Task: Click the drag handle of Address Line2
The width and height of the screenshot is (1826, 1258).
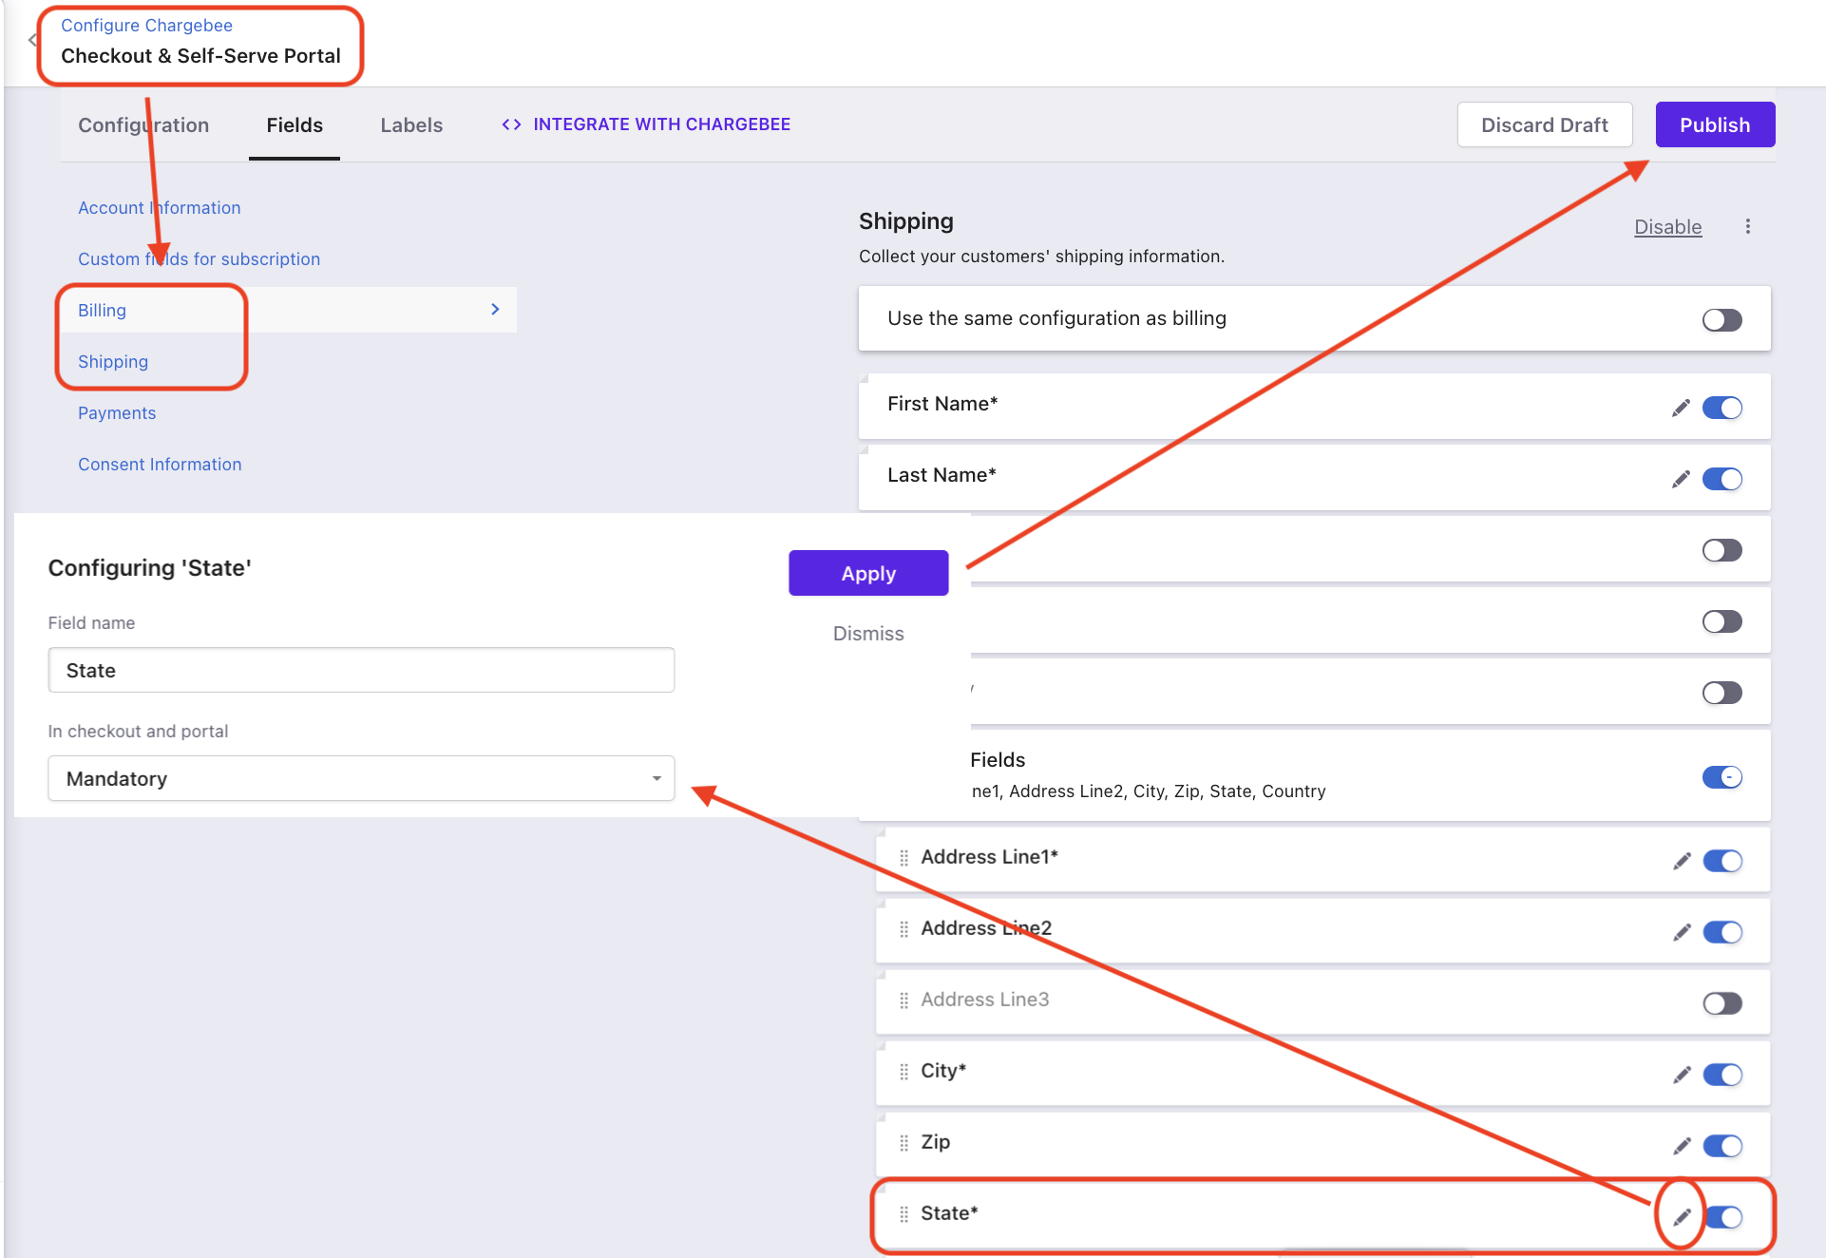Action: (x=903, y=929)
